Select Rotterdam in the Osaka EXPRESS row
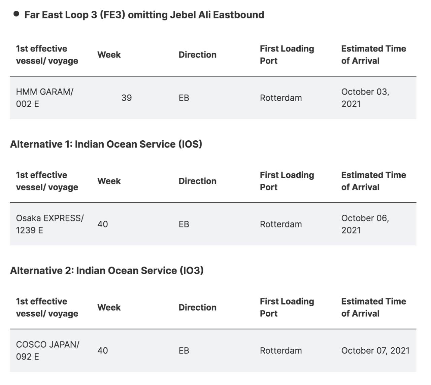 (281, 224)
